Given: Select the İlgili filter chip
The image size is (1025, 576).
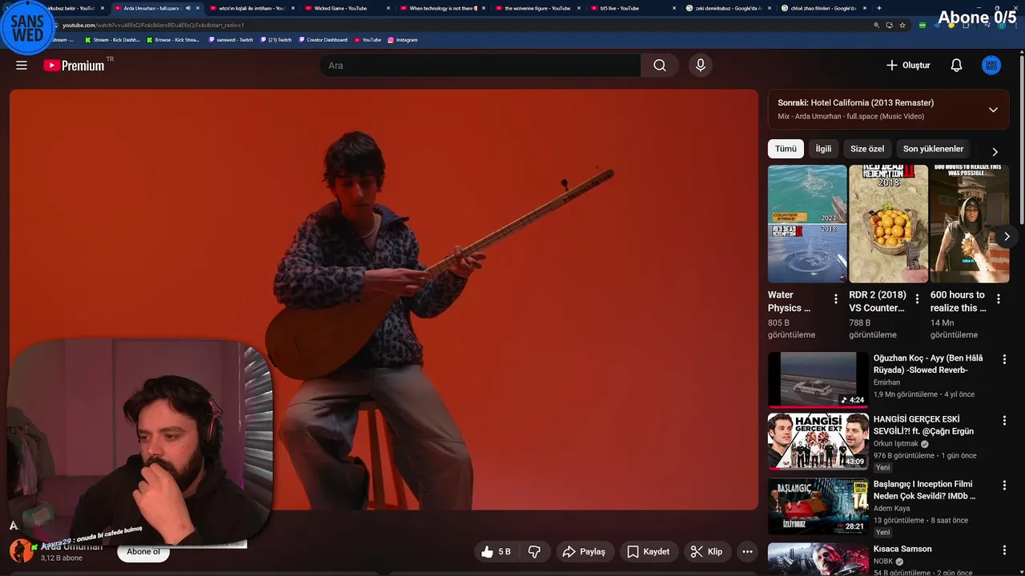Looking at the screenshot, I should 823,149.
